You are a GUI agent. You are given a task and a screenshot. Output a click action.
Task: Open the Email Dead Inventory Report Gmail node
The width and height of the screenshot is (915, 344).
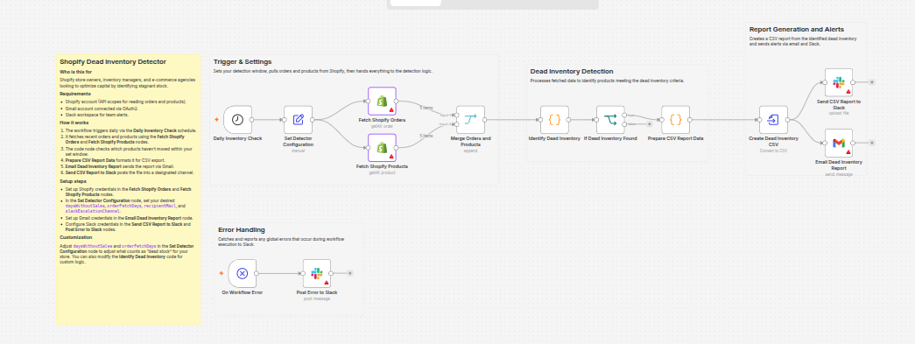[839, 143]
